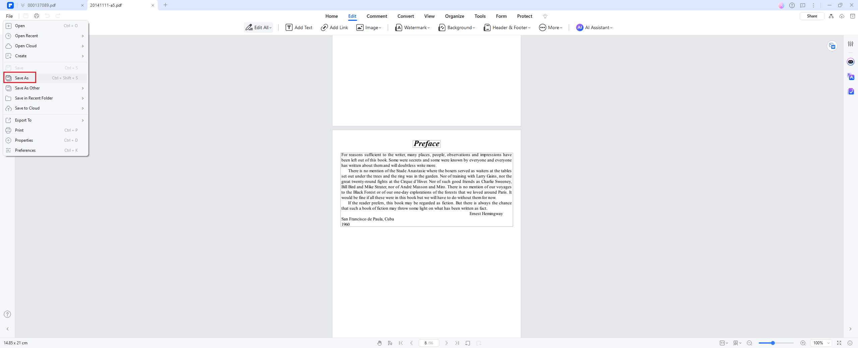Switch to the Organize ribbon tab
Viewport: 858px width, 348px height.
pos(454,16)
